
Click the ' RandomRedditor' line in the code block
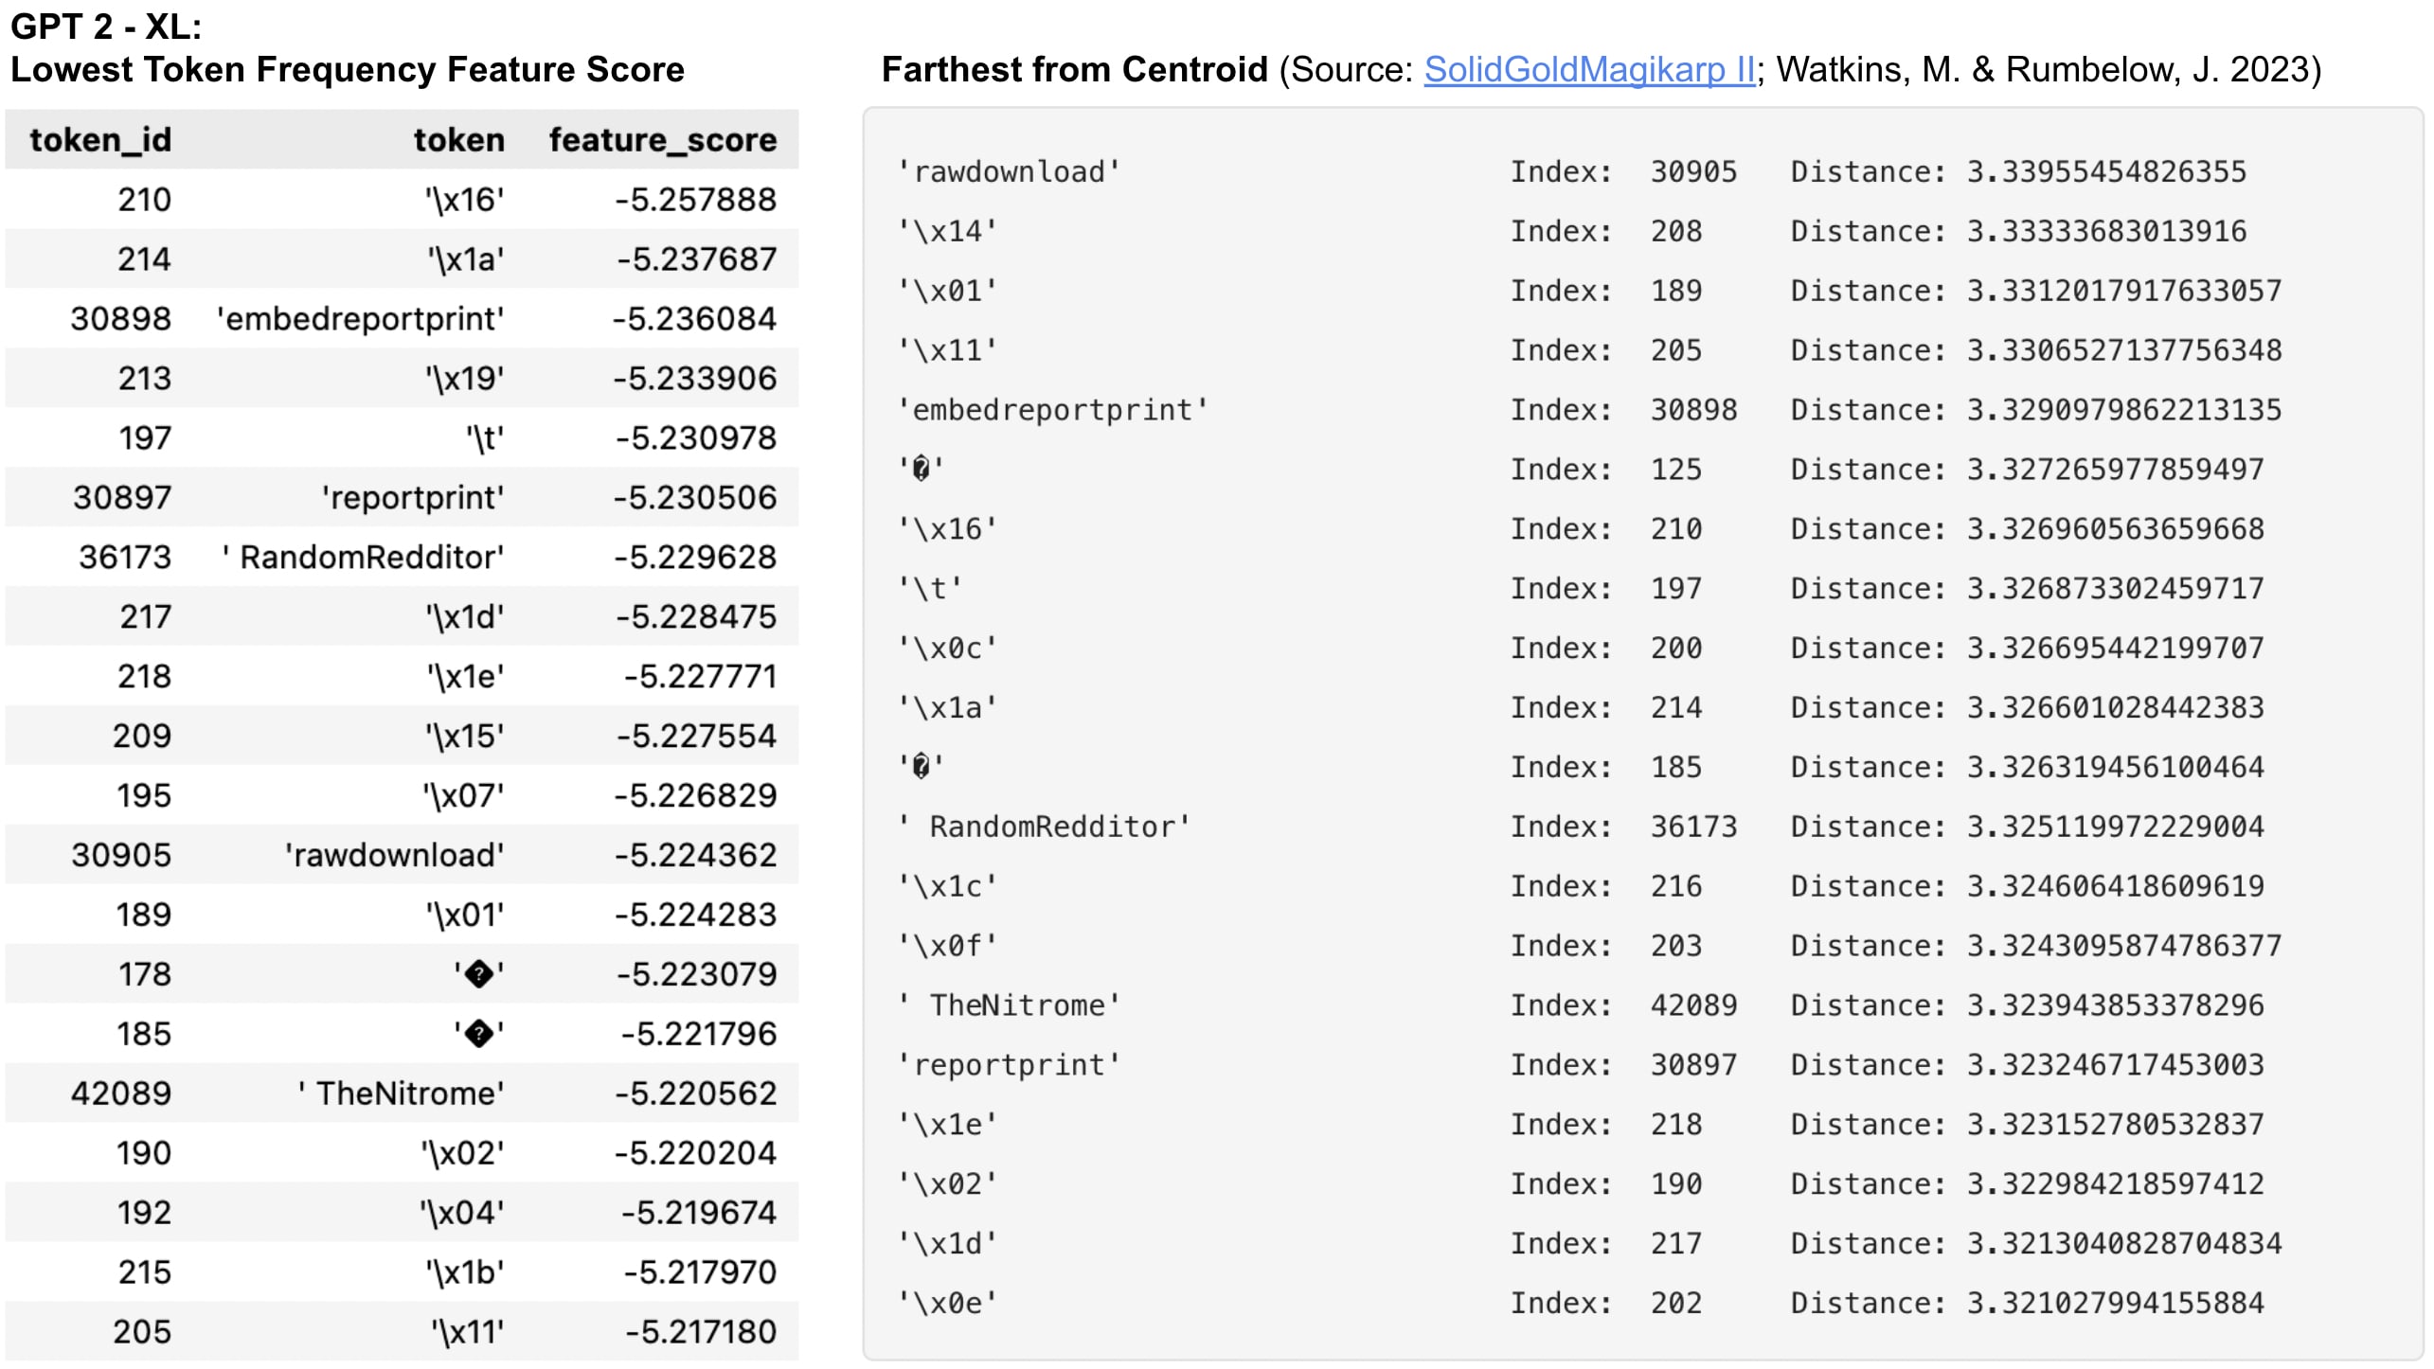pos(1044,827)
